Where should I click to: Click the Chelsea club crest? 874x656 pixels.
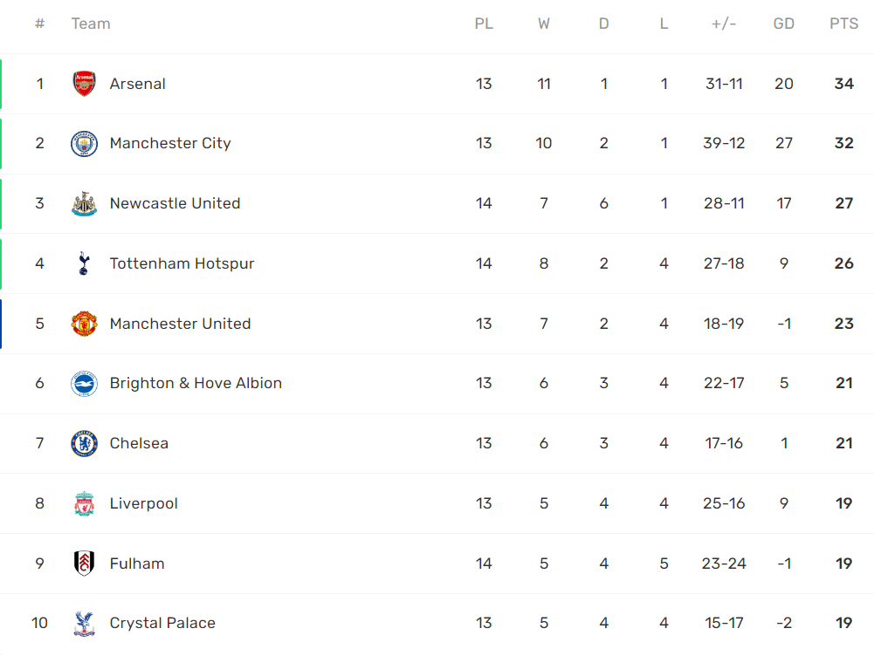[x=84, y=443]
